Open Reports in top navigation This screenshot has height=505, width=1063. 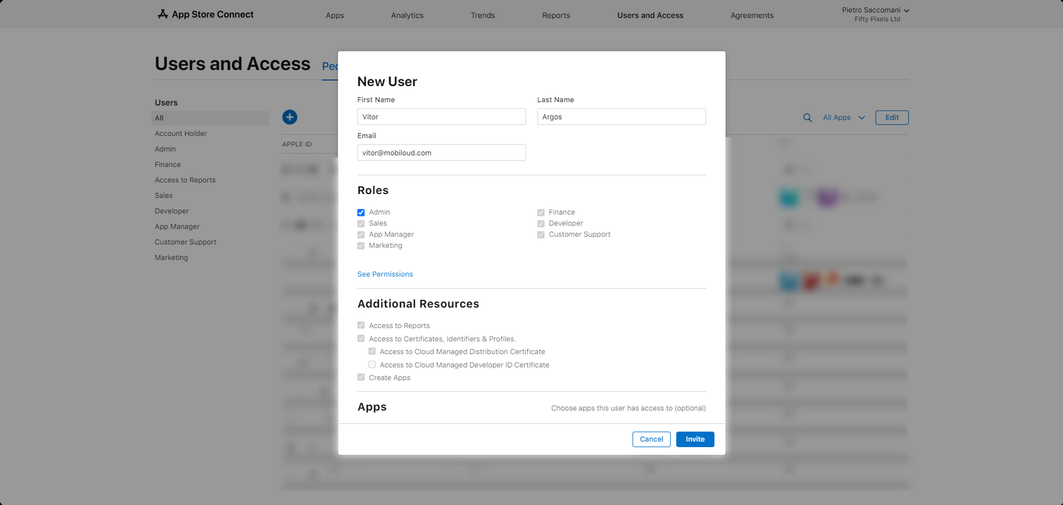click(x=556, y=15)
